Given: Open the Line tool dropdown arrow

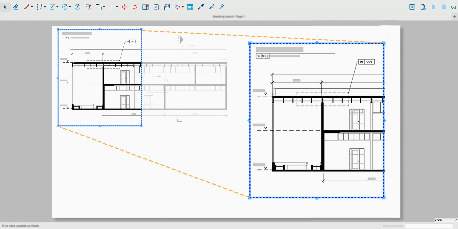Looking at the screenshot, I should coord(32,7).
